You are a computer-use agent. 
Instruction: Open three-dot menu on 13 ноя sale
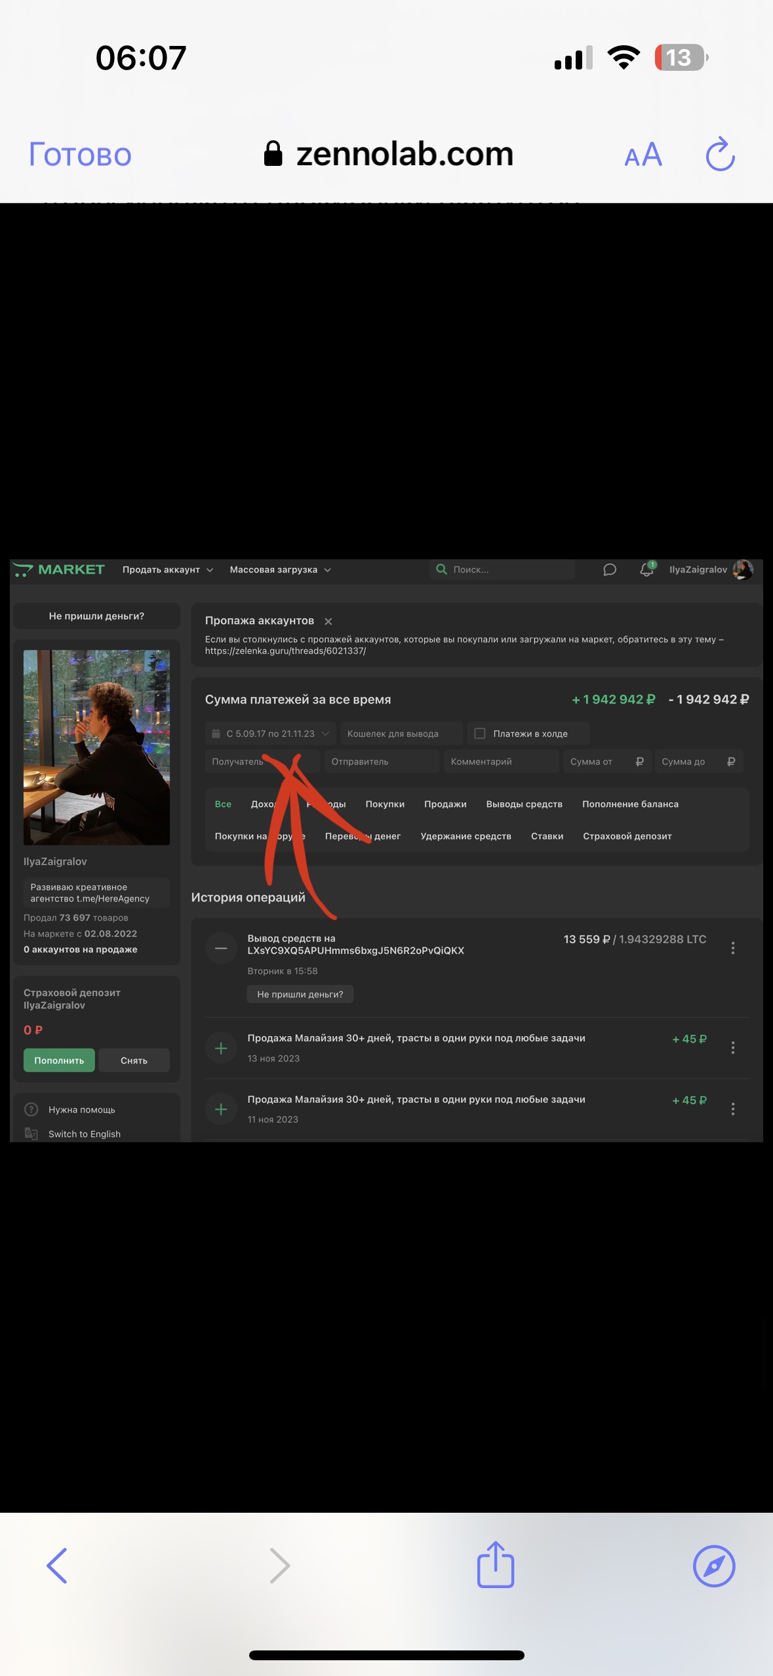pyautogui.click(x=733, y=1048)
